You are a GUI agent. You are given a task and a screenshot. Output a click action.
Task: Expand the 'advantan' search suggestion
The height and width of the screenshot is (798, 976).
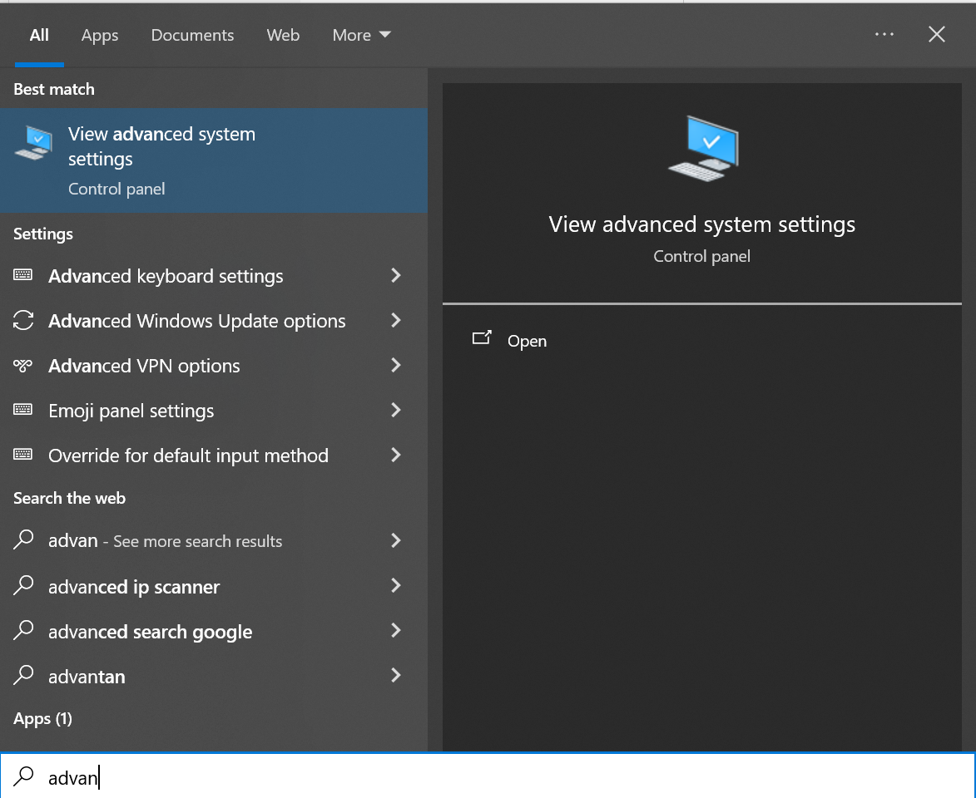tap(396, 676)
